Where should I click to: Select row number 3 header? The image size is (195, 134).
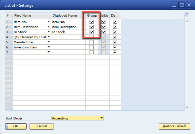(x=9, y=32)
